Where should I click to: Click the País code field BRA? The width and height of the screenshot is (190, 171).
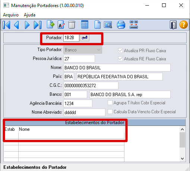pos(69,76)
